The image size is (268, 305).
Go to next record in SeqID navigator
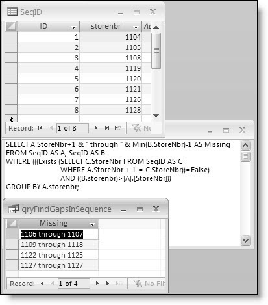click(96, 128)
